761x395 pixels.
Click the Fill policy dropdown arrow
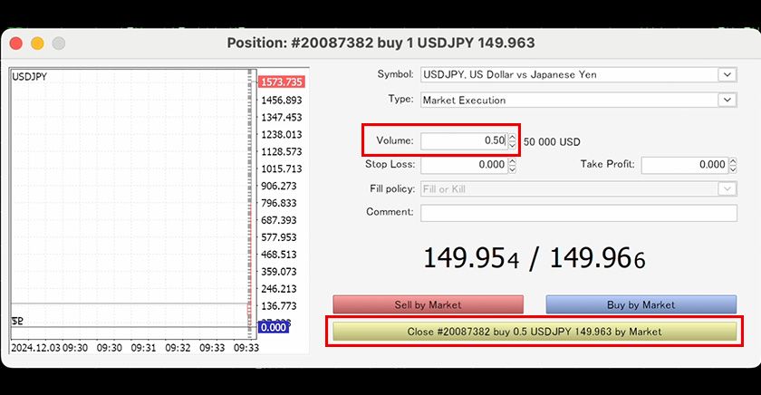click(x=727, y=188)
